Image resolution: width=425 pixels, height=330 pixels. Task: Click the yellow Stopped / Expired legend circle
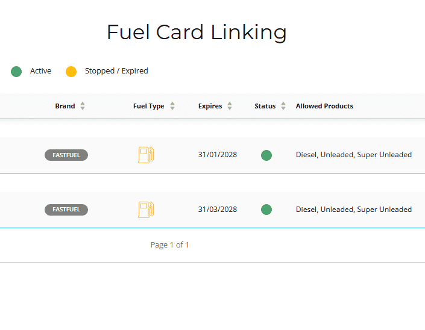pyautogui.click(x=71, y=72)
